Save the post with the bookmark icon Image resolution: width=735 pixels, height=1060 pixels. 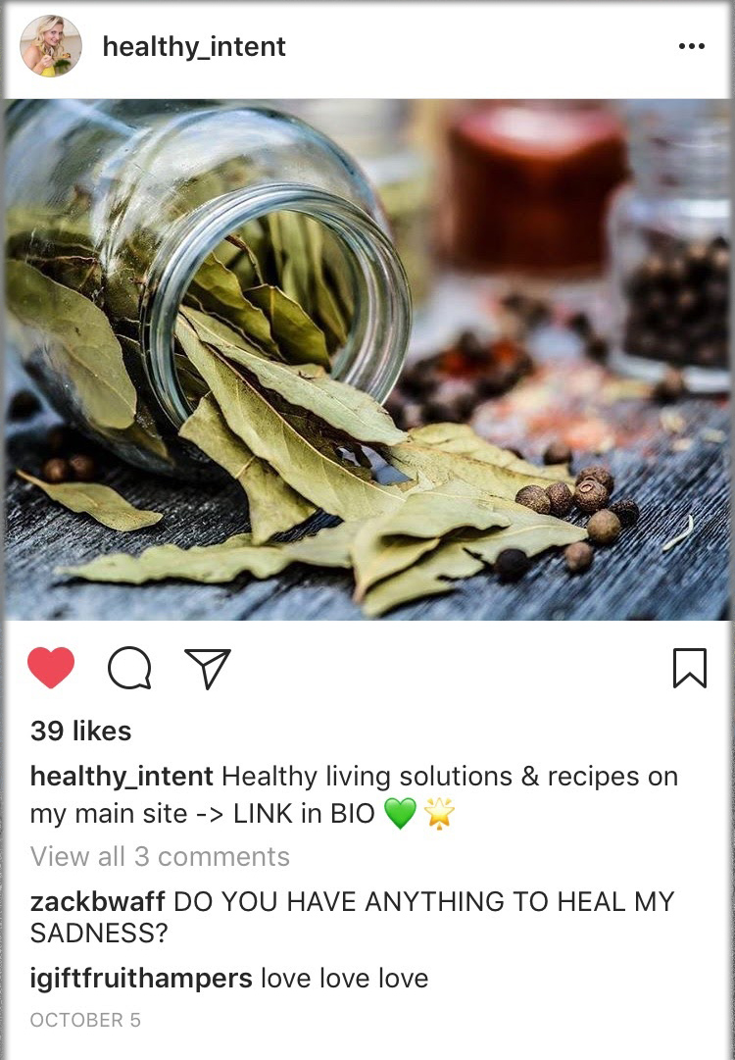(690, 668)
